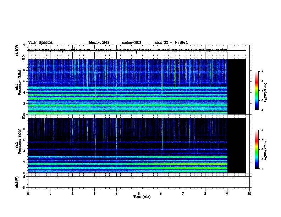The width and height of the screenshot is (281, 217).
Task: Click the time axis tick label '10'
Action: tap(249, 194)
